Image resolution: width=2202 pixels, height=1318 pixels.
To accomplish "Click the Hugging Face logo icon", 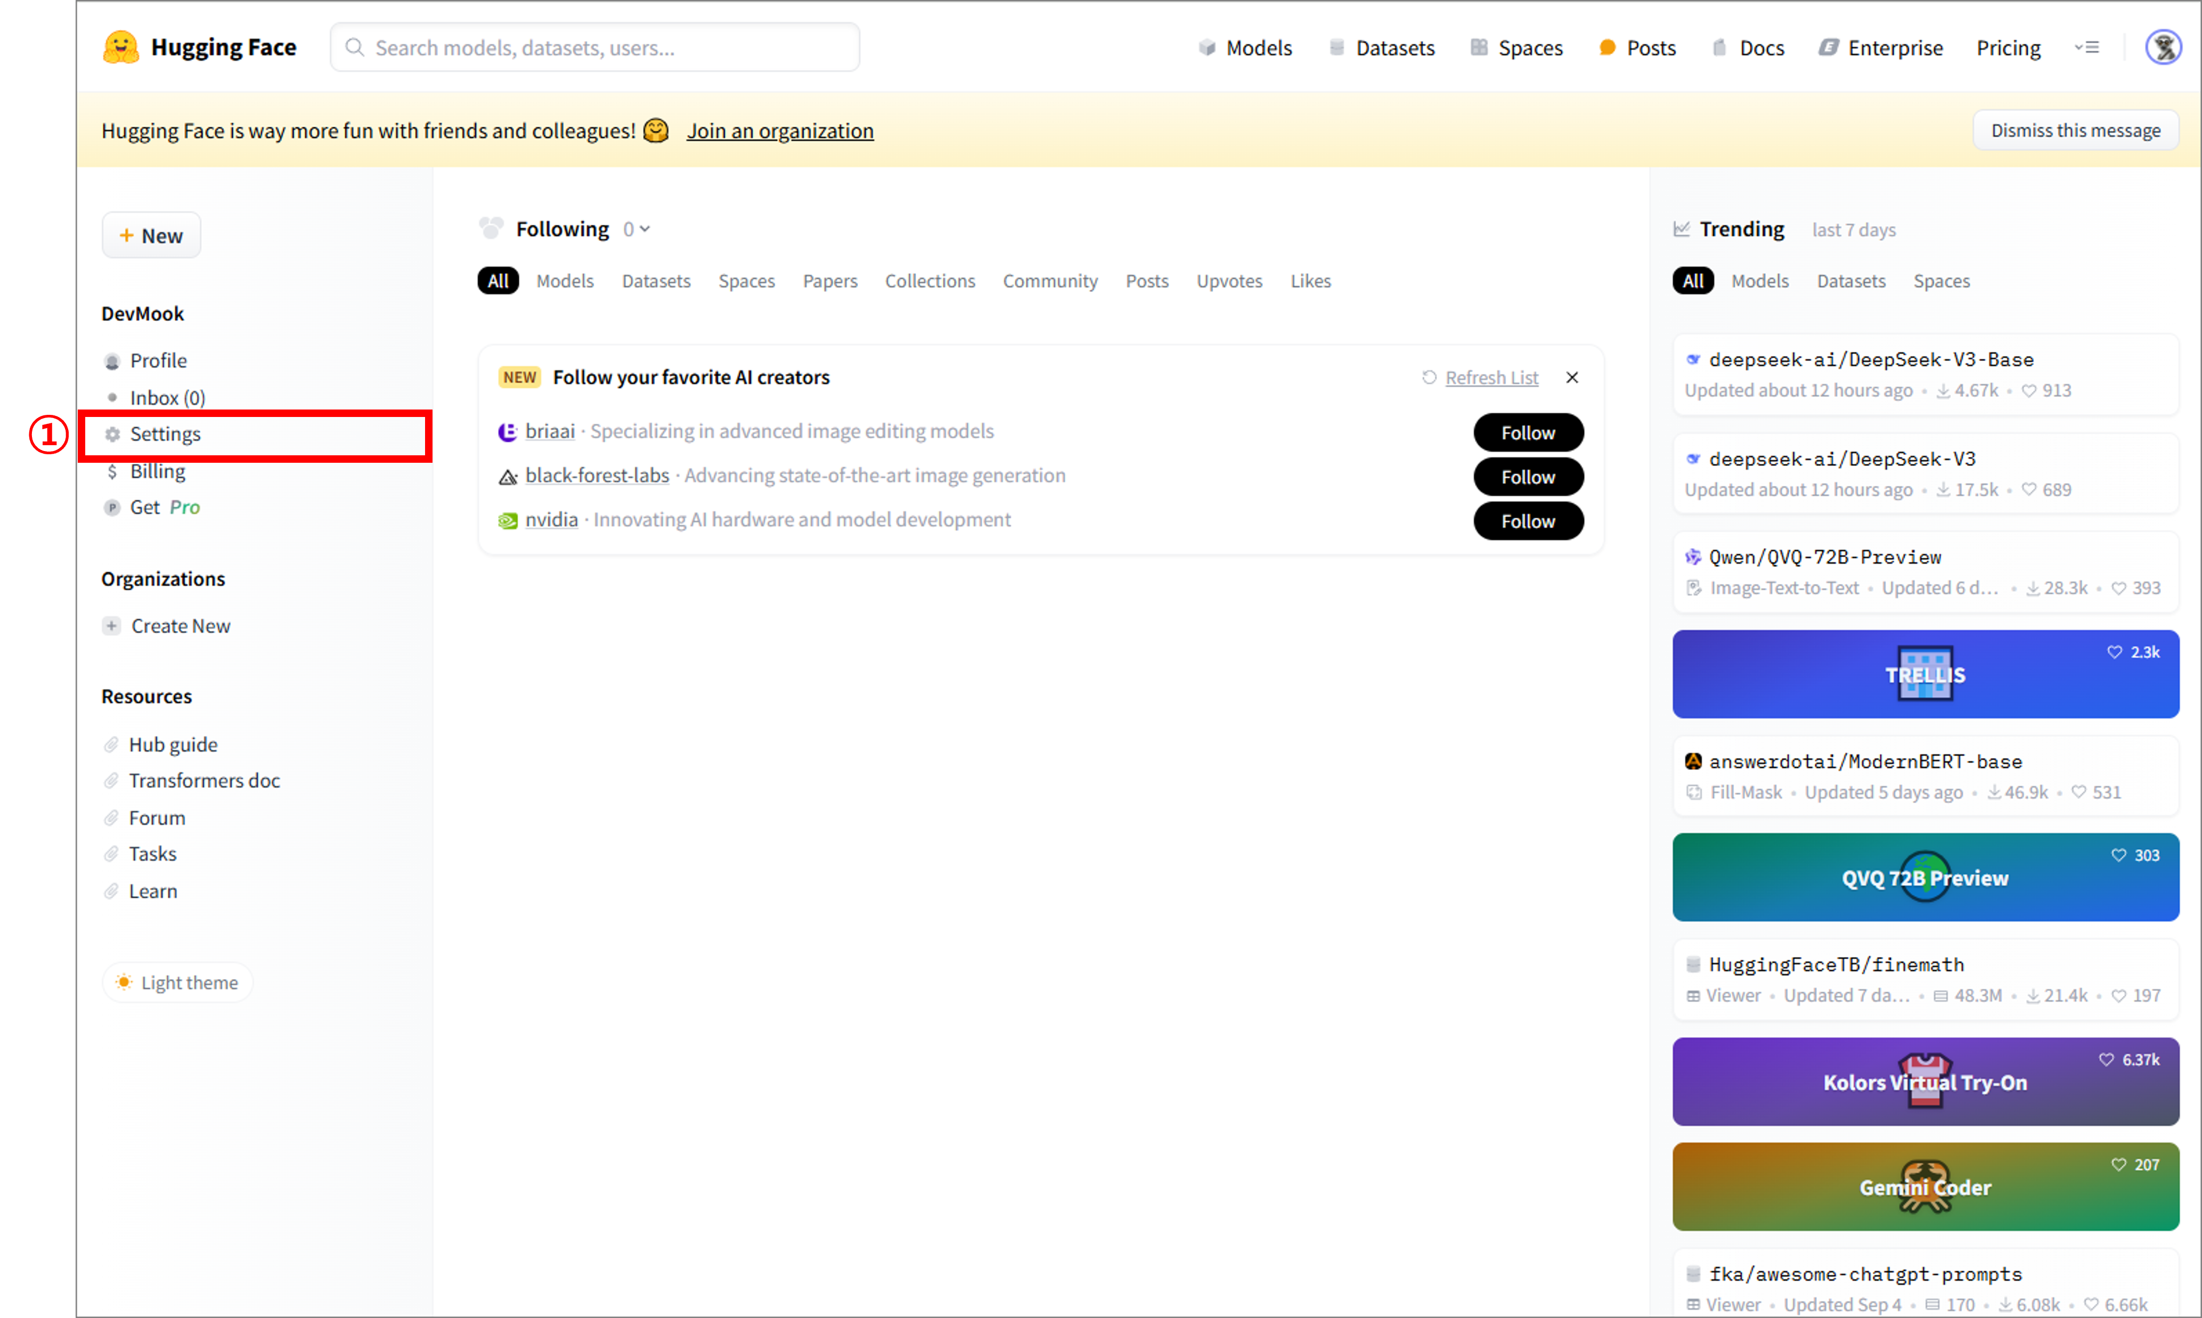I will [121, 47].
